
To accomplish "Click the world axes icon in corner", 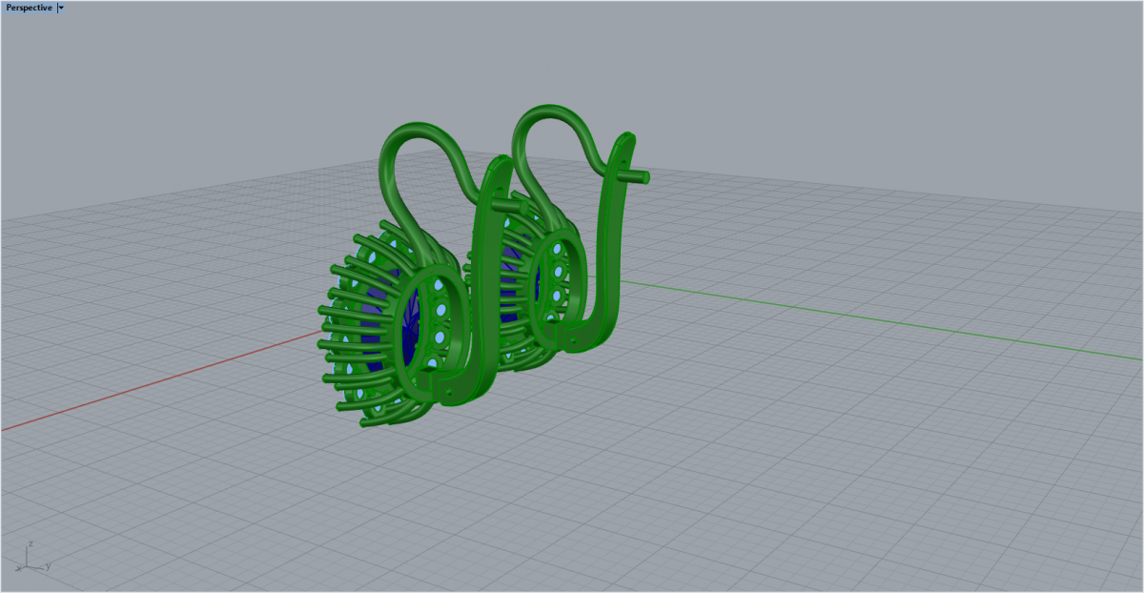I will tap(32, 557).
